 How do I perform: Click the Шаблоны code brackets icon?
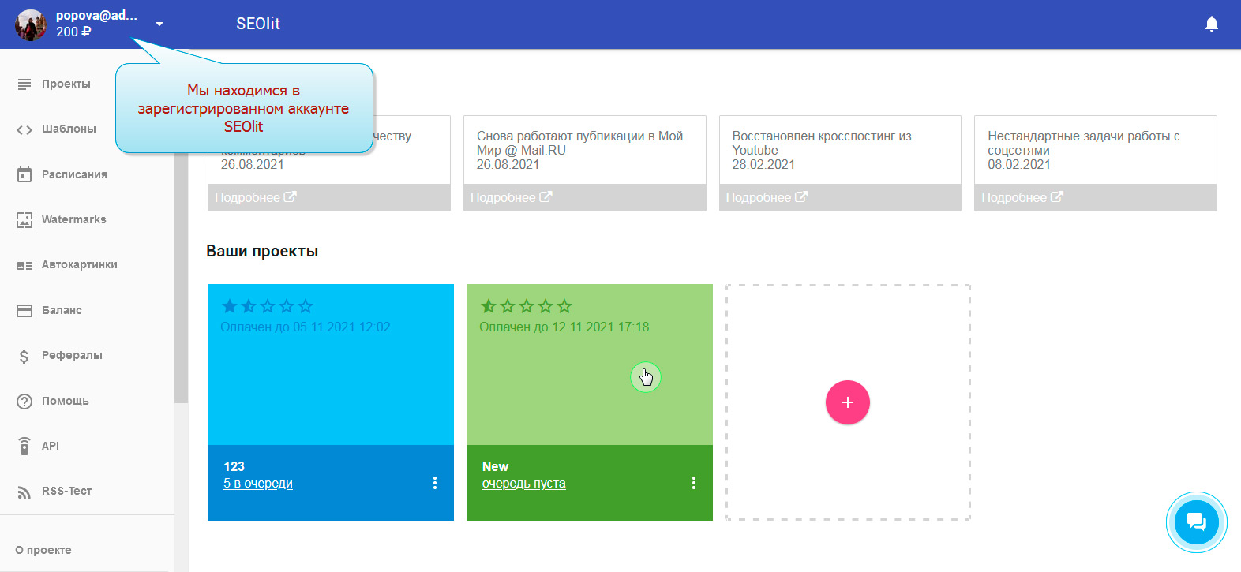coord(24,129)
